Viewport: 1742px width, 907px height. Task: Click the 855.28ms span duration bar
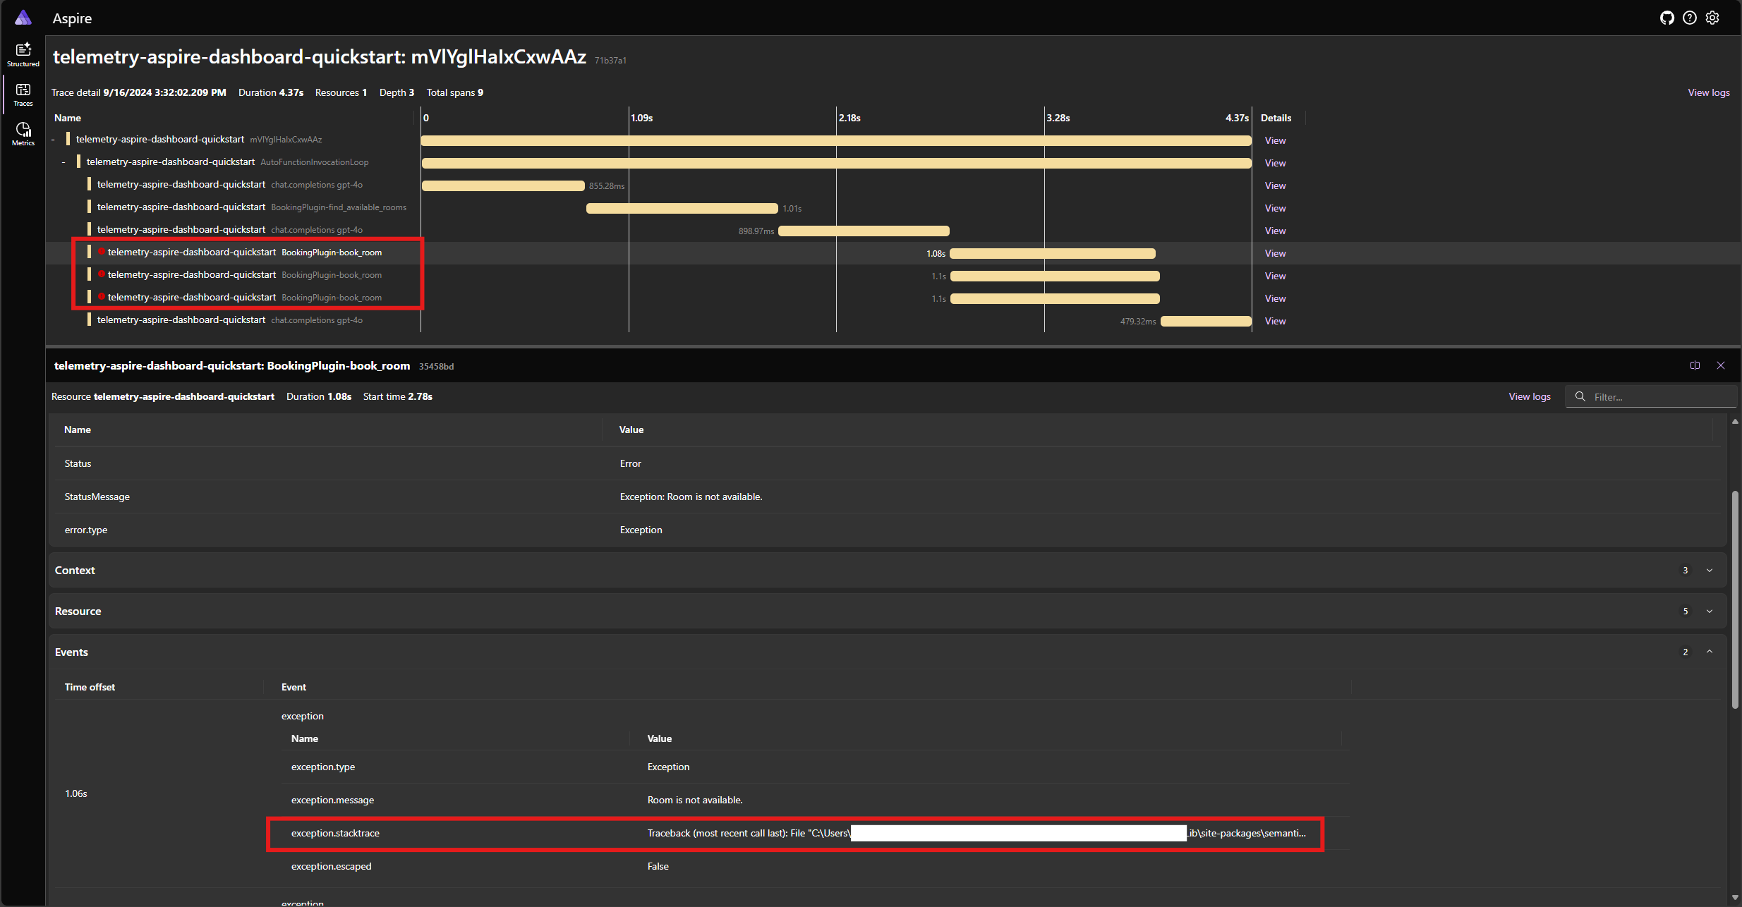coord(503,185)
